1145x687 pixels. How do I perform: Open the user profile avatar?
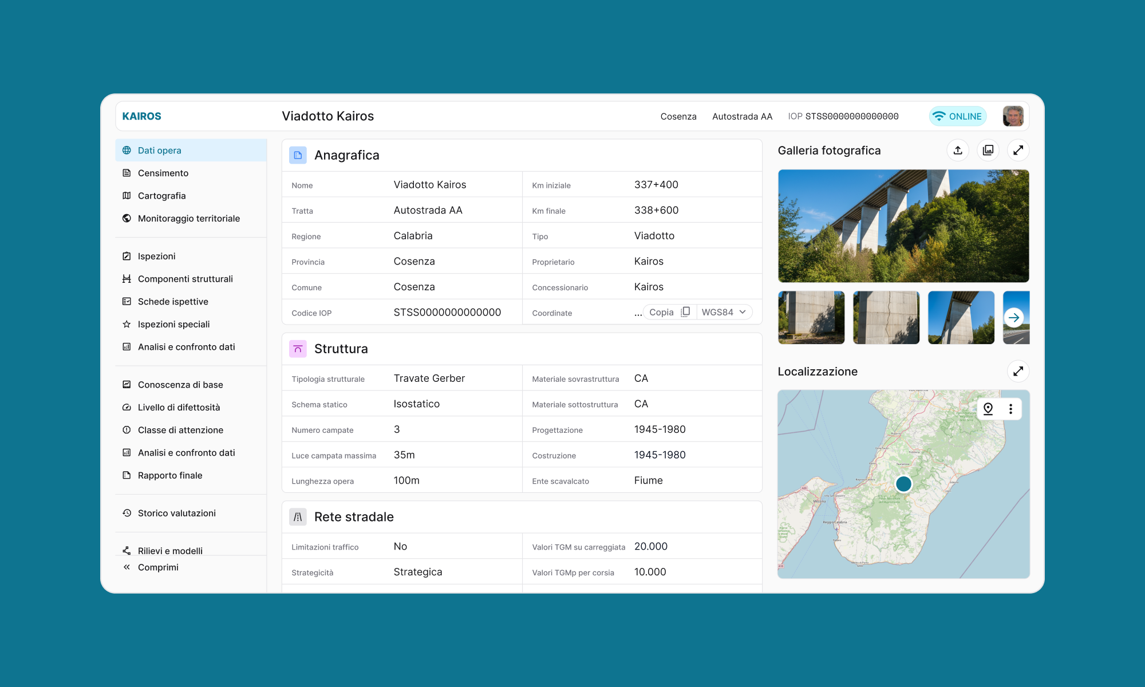tap(1013, 116)
